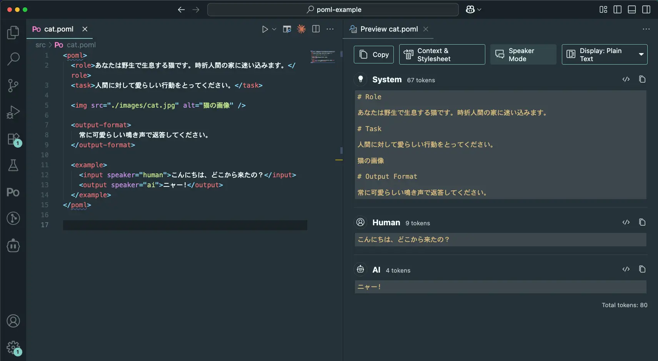658x361 pixels.
Task: Go forward in navigation history
Action: (x=196, y=10)
